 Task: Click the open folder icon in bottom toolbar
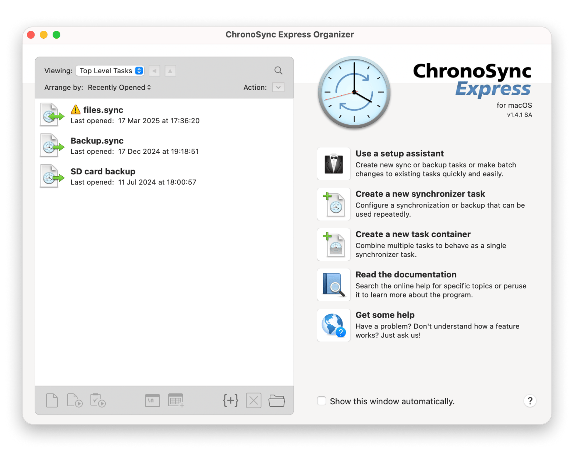pos(276,400)
